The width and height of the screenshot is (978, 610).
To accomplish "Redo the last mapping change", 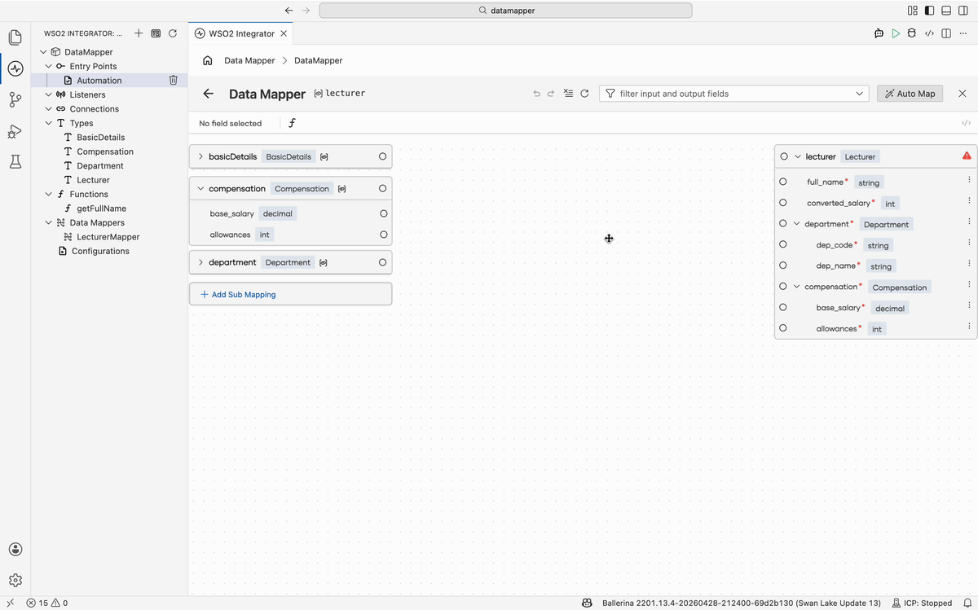I will [551, 94].
